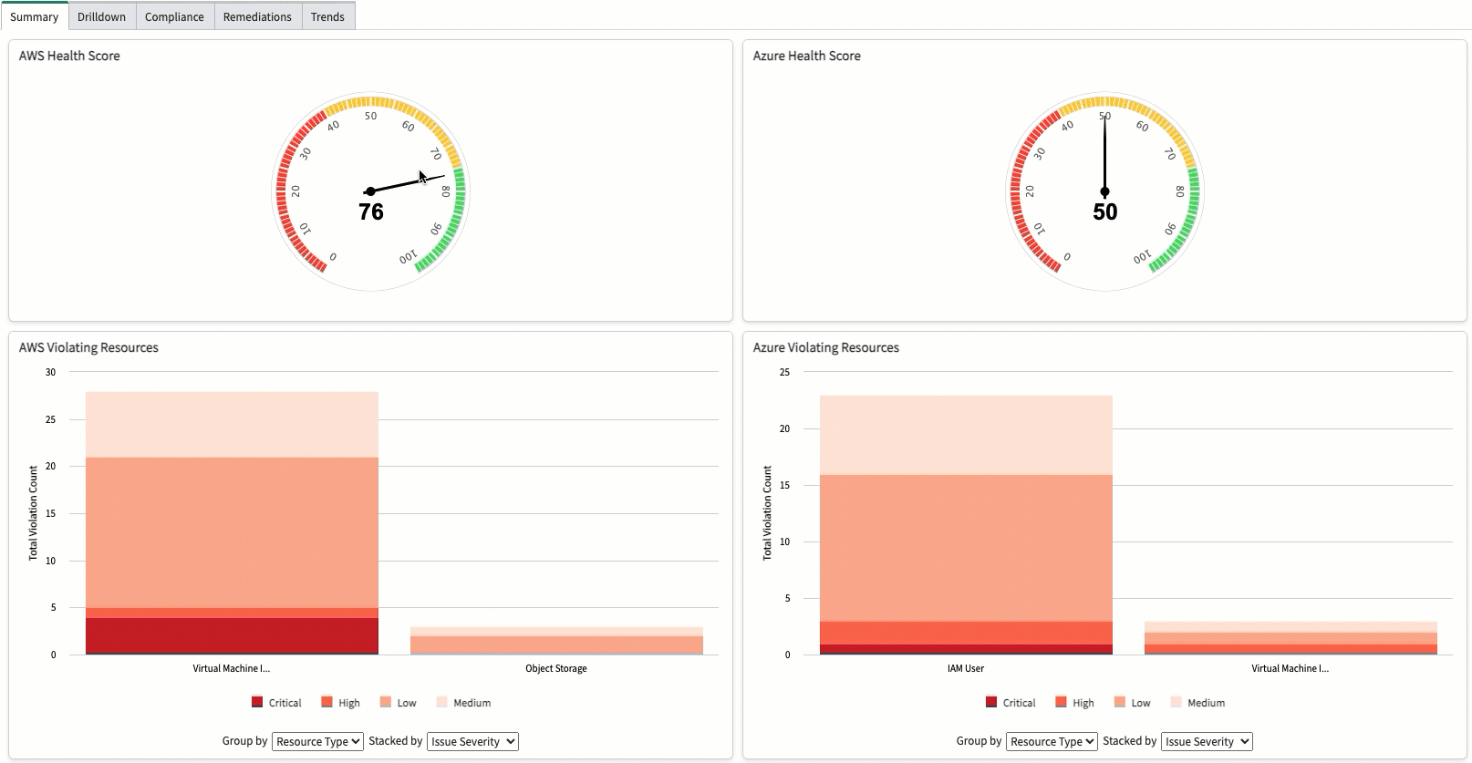Image resolution: width=1472 pixels, height=763 pixels.
Task: Select Low segment of Azure Virtual Machine bar
Action: (x=1291, y=638)
